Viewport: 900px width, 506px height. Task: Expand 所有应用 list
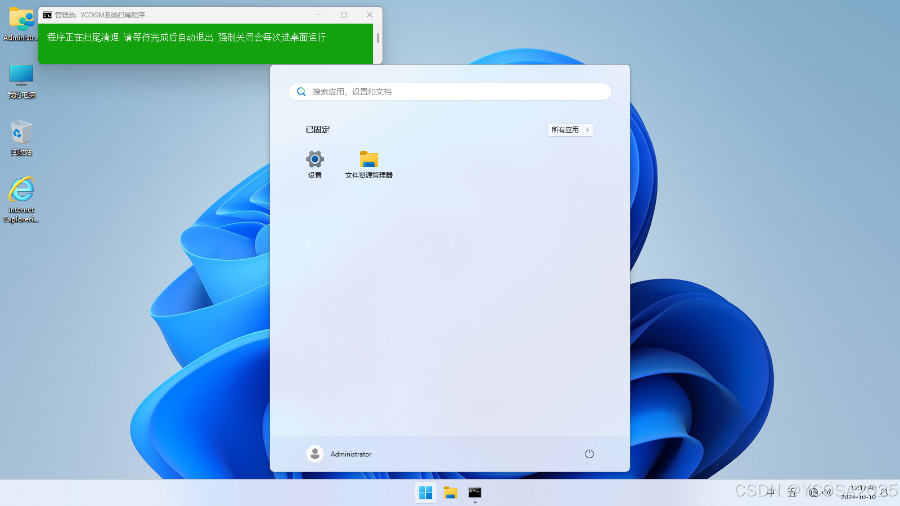(570, 130)
